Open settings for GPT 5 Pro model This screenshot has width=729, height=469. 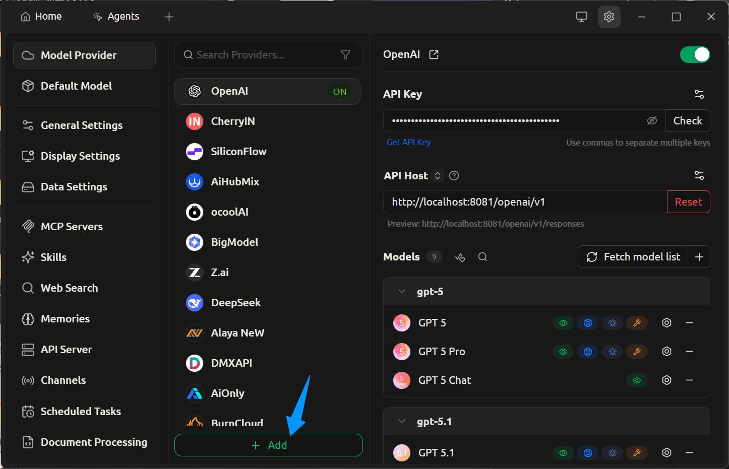point(666,352)
